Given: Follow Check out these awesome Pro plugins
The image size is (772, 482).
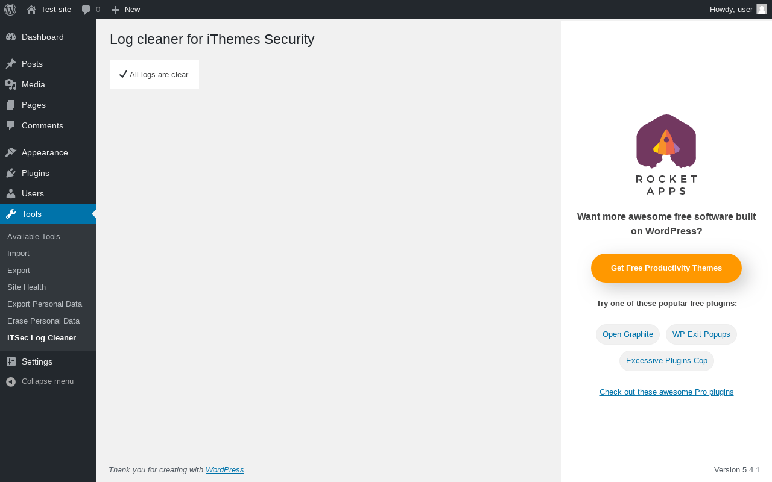Looking at the screenshot, I should click(666, 392).
